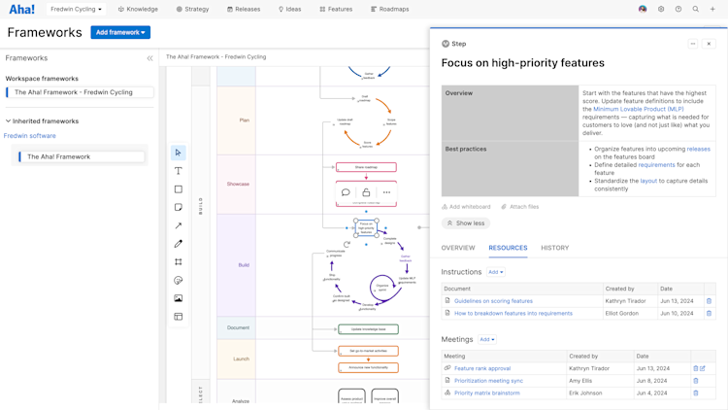Open the help question mark icon
Screen dimensions: 728x410
(678, 9)
